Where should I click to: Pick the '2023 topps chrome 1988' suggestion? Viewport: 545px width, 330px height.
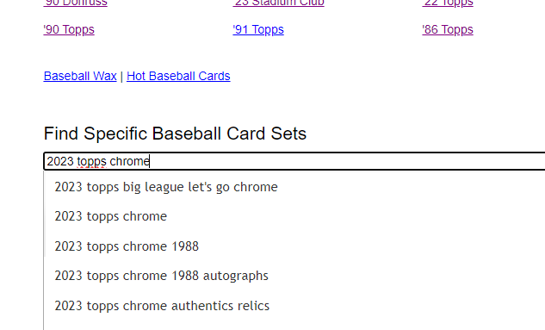pos(294,246)
